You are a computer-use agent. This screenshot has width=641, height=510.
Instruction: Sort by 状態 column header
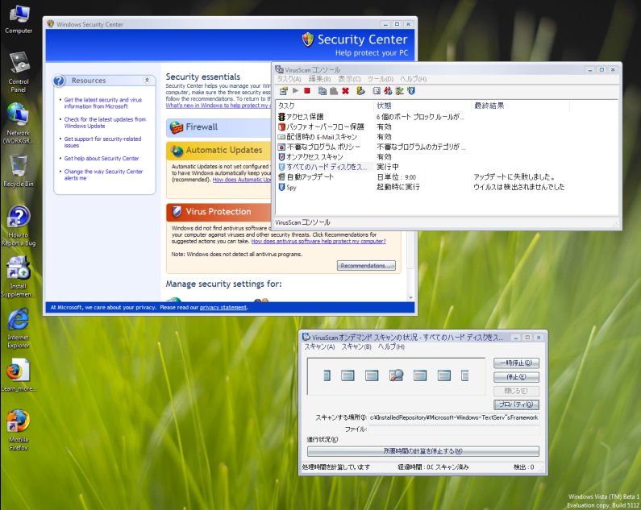coord(422,106)
